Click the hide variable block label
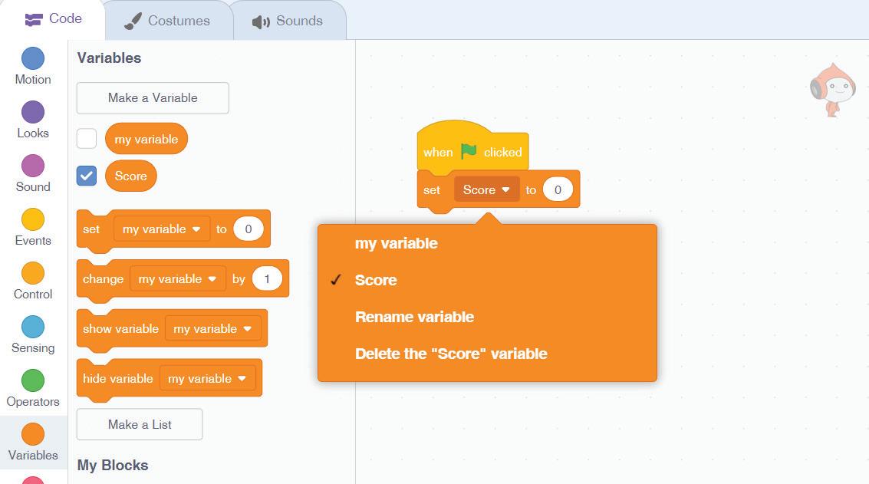 (x=118, y=379)
